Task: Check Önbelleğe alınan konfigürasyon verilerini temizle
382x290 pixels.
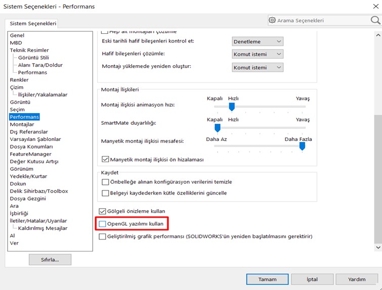Action: [106, 182]
